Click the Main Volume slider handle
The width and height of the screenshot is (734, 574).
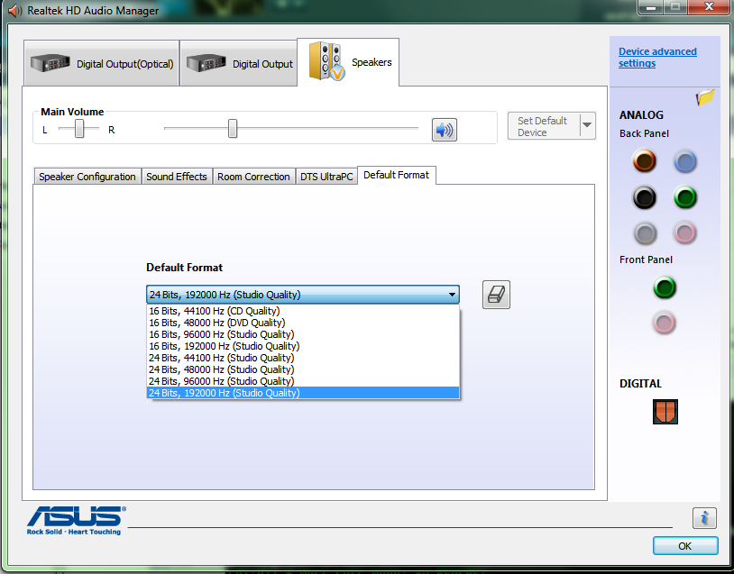tap(233, 129)
